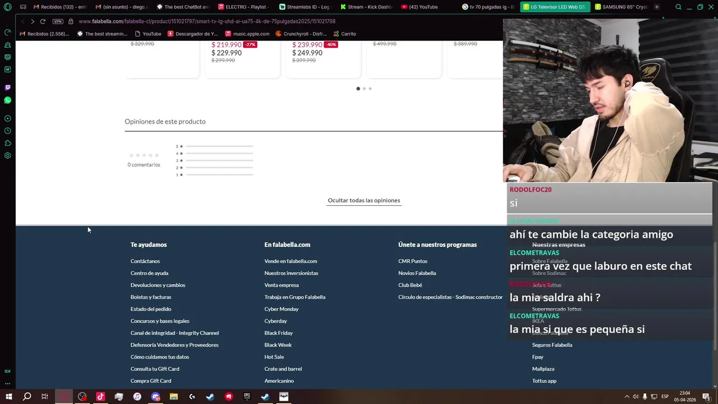Open the History clock icon in the sidebar
The height and width of the screenshot is (404, 718).
[8, 131]
